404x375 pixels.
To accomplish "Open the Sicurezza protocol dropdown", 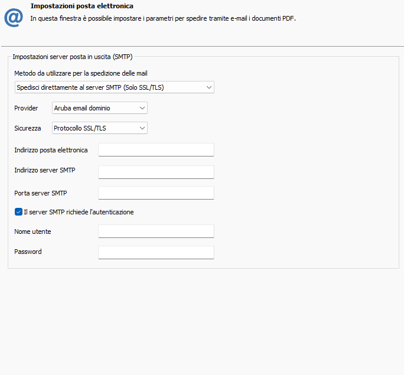I will tap(99, 128).
